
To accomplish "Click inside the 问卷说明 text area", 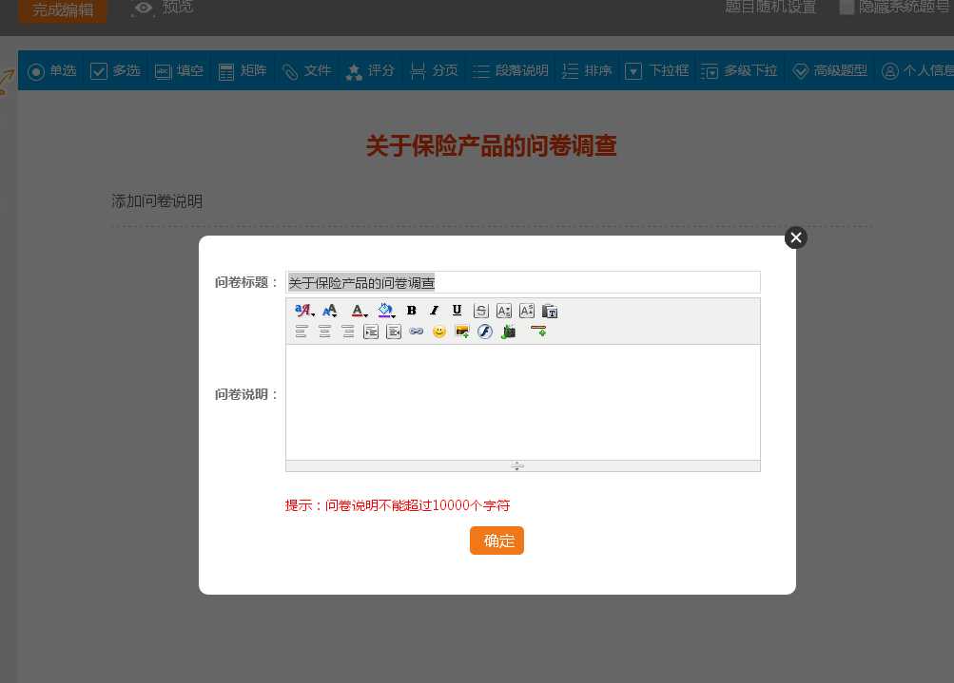I will (523, 402).
